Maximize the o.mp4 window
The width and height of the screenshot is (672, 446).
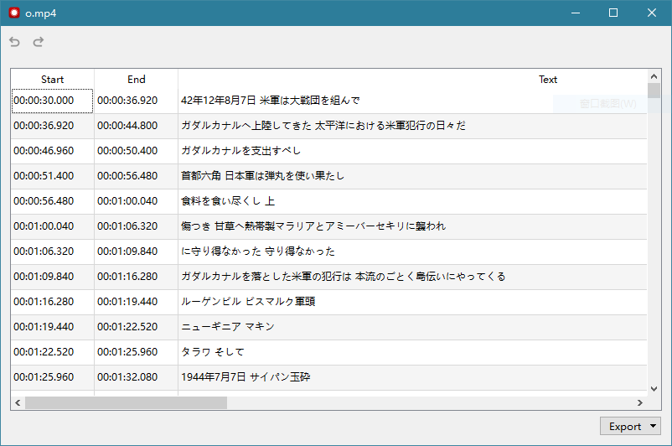[613, 13]
